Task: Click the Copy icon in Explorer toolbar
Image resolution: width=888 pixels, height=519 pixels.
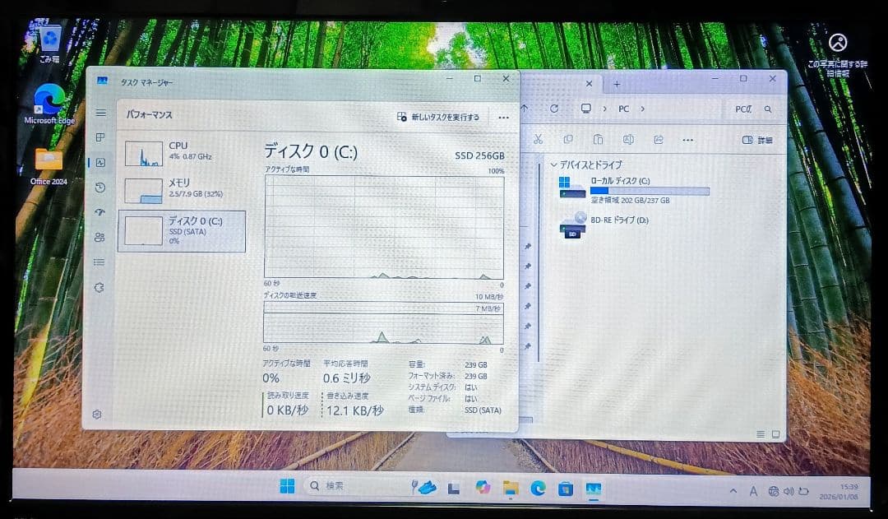Action: (568, 140)
